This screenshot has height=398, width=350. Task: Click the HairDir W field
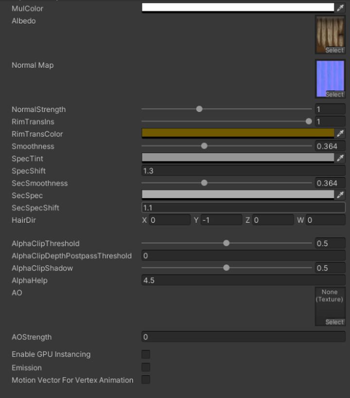[326, 220]
